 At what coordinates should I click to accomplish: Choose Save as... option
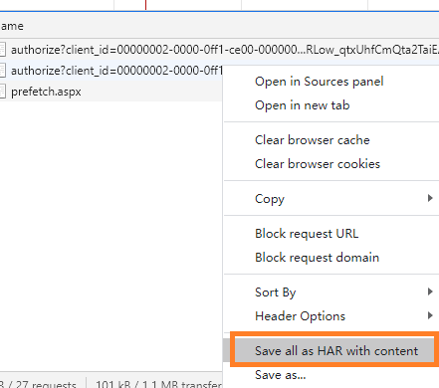click(280, 375)
